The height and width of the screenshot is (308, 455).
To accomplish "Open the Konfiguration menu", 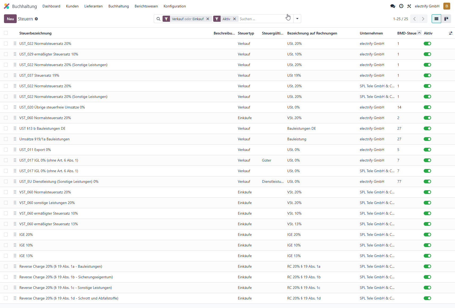I will coord(175,6).
